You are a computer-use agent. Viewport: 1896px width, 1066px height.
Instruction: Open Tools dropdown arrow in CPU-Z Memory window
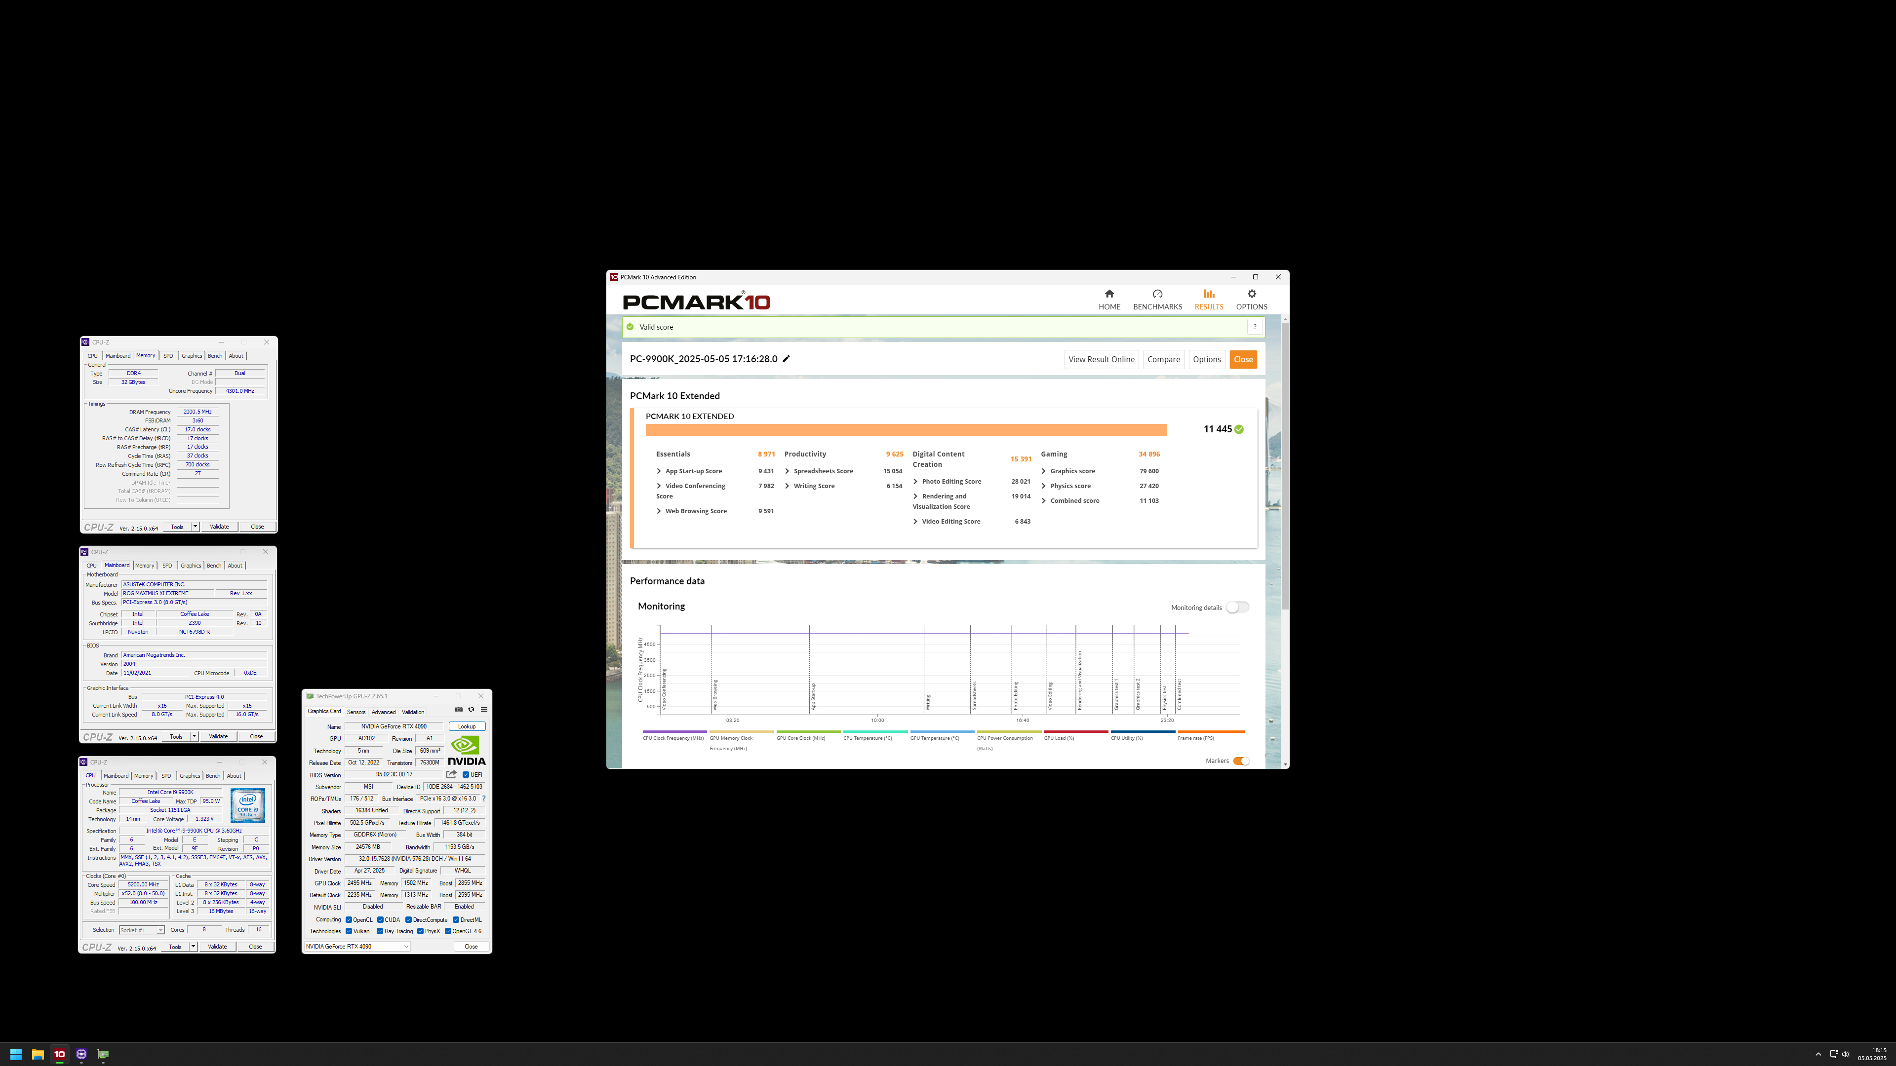(x=195, y=527)
